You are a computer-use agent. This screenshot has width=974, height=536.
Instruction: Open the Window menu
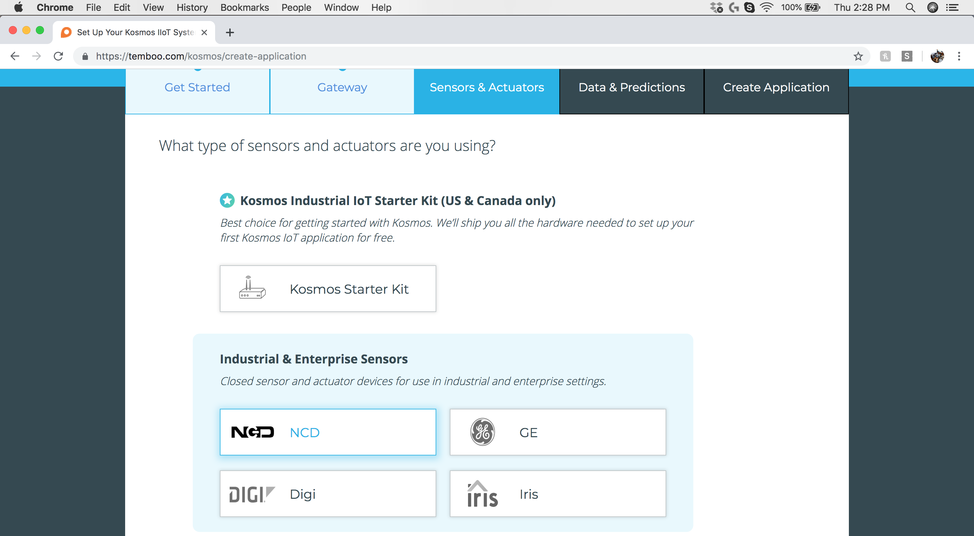[x=341, y=7]
